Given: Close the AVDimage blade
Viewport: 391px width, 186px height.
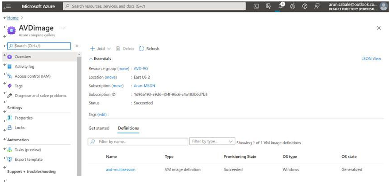Looking at the screenshot, I should (379, 28).
